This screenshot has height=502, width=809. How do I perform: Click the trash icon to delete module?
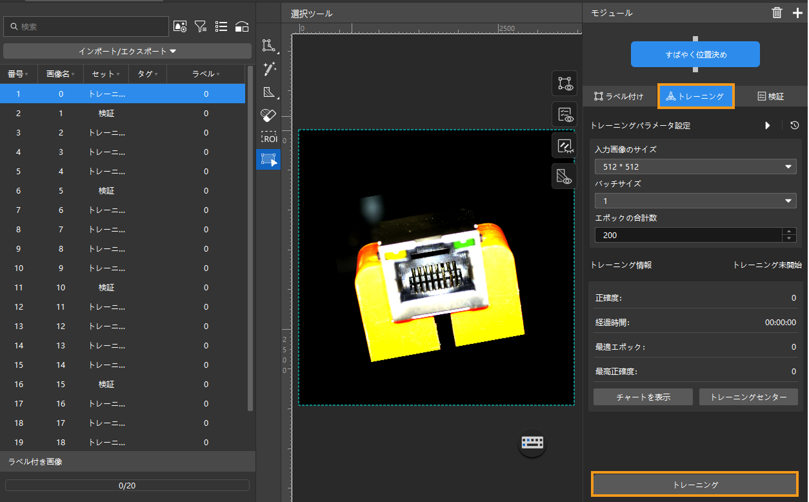click(777, 13)
